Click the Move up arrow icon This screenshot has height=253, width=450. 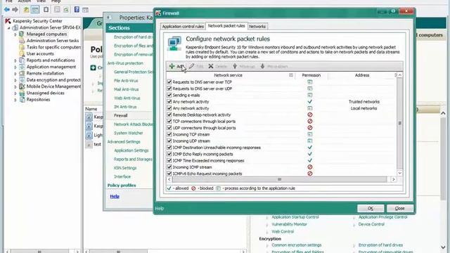pos(234,66)
